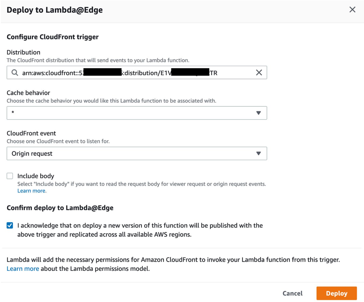This screenshot has width=364, height=302.
Task: Expand the dropdown showing Origin request
Action: [137, 153]
